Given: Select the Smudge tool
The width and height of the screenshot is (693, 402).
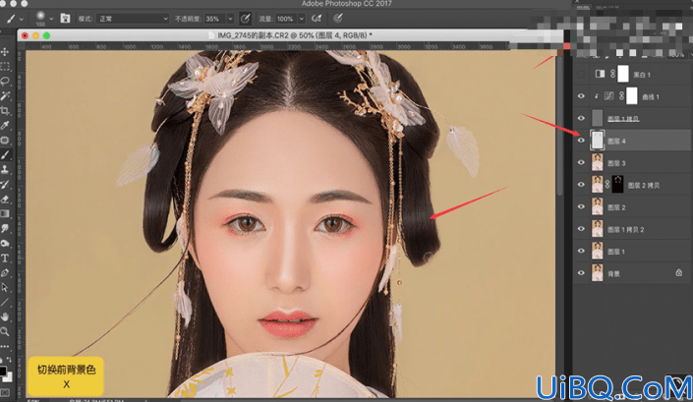Looking at the screenshot, I should pyautogui.click(x=5, y=228).
